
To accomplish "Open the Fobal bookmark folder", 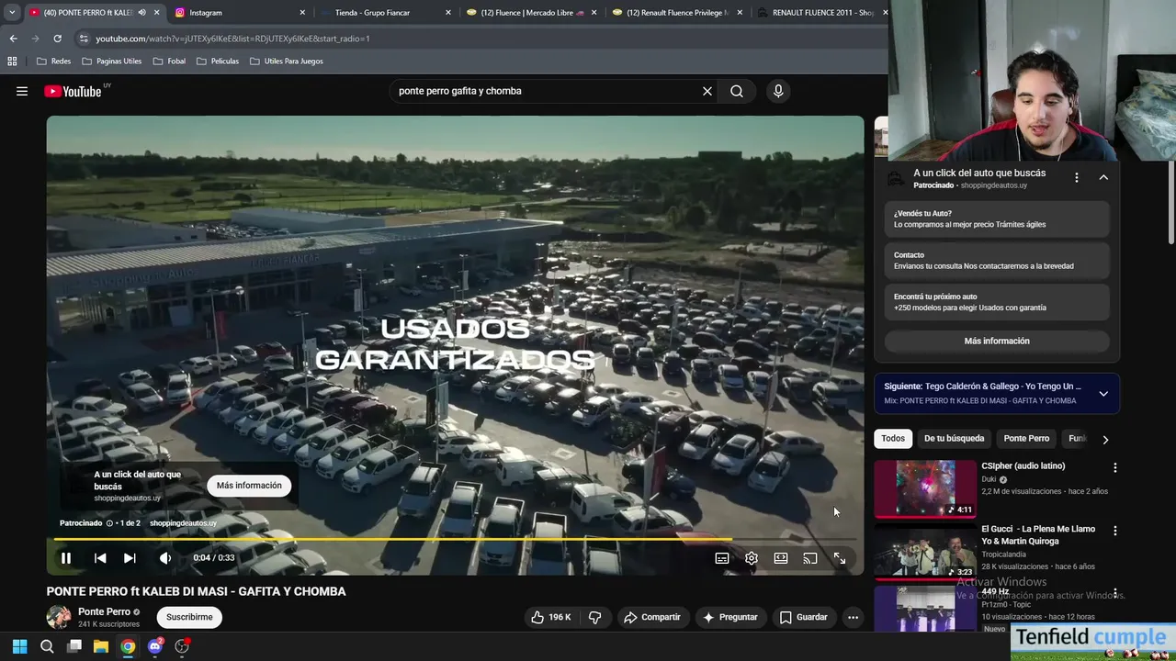I will (x=169, y=62).
